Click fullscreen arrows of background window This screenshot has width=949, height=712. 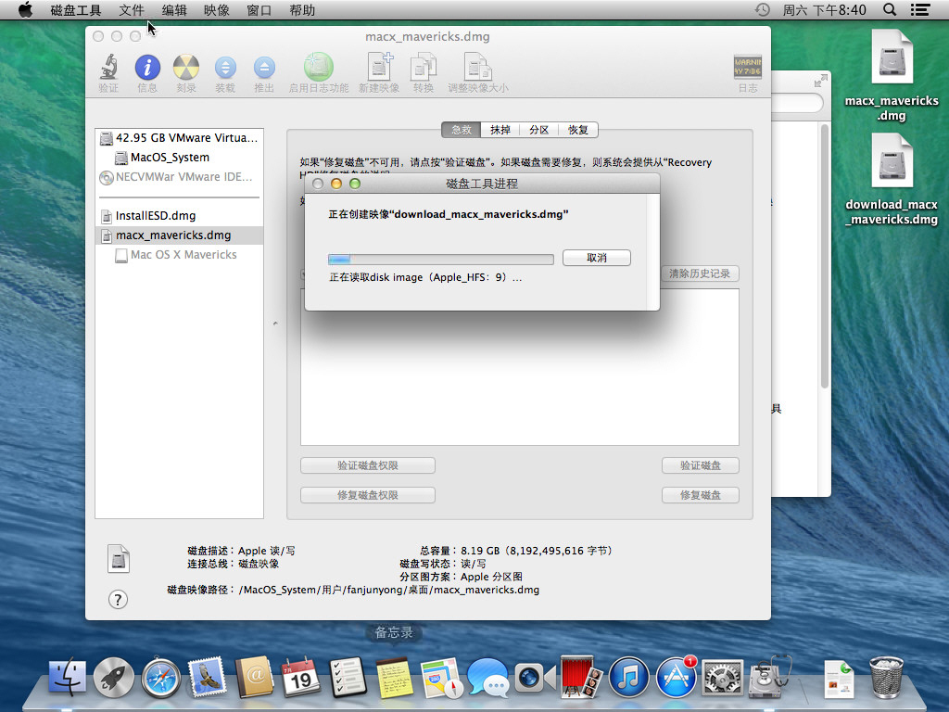click(x=820, y=82)
